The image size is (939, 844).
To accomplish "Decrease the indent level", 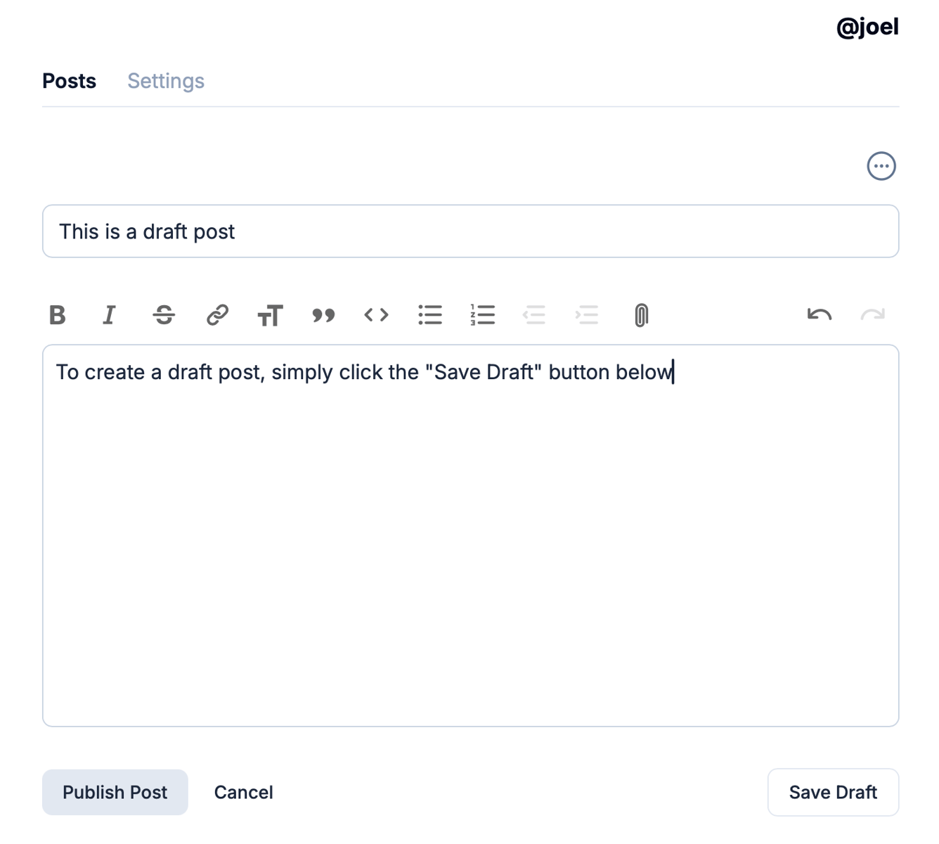I will [534, 315].
